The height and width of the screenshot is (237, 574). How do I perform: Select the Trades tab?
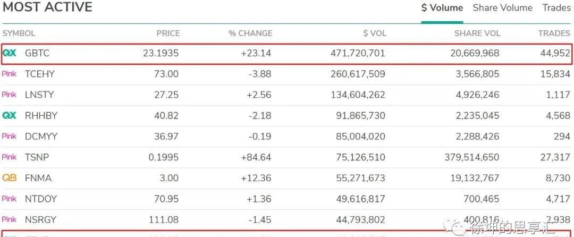click(x=556, y=8)
